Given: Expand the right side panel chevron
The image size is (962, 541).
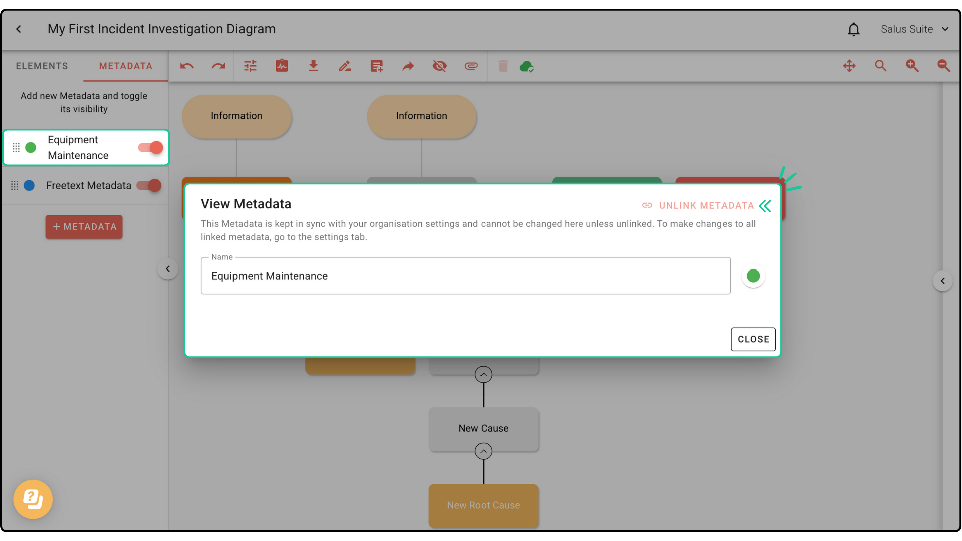Looking at the screenshot, I should pyautogui.click(x=942, y=281).
